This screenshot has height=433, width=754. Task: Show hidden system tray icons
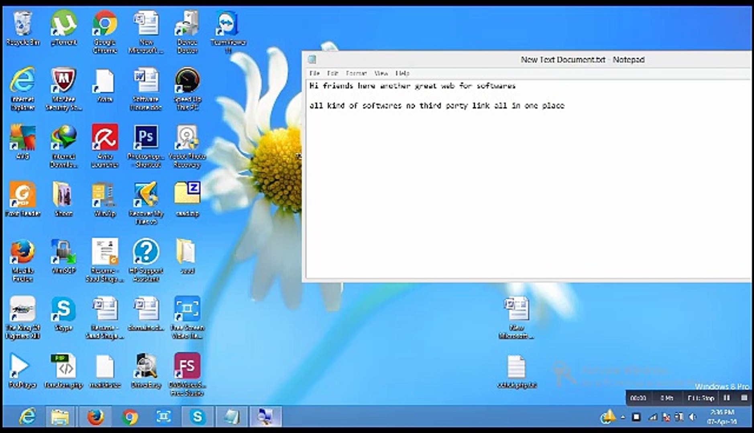pos(623,417)
